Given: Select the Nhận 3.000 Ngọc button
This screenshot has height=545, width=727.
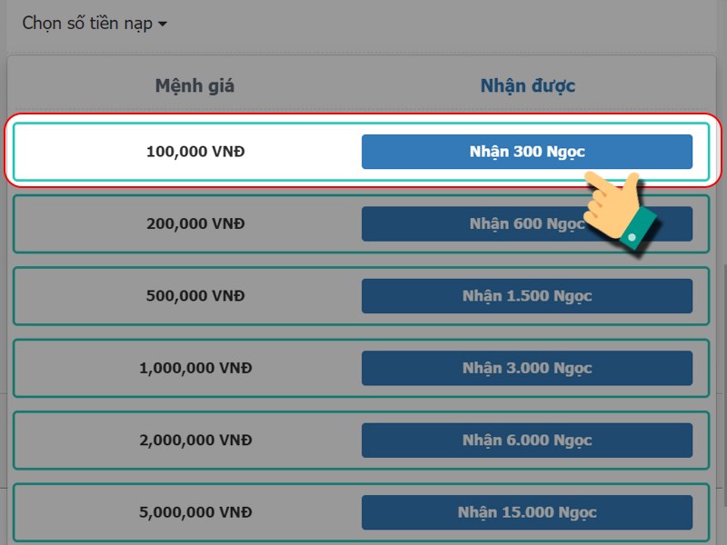Looking at the screenshot, I should pyautogui.click(x=527, y=368).
